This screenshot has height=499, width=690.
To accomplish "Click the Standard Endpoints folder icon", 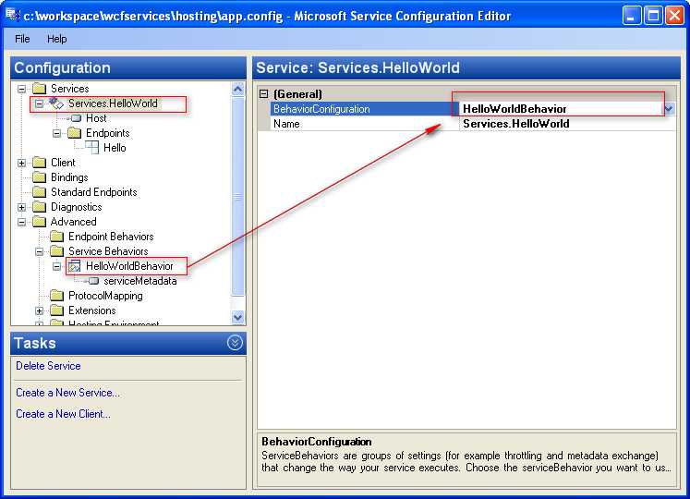I will click(x=39, y=192).
